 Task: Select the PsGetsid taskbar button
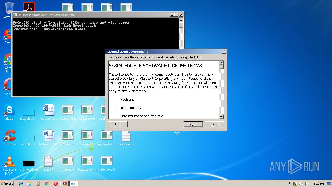73,184
